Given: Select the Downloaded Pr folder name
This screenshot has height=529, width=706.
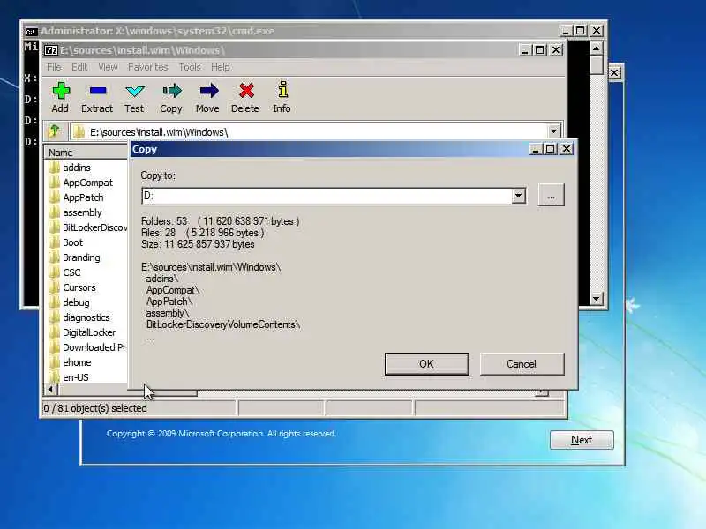Looking at the screenshot, I should pyautogui.click(x=94, y=347).
